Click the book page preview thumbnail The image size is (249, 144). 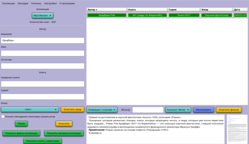coord(237,129)
